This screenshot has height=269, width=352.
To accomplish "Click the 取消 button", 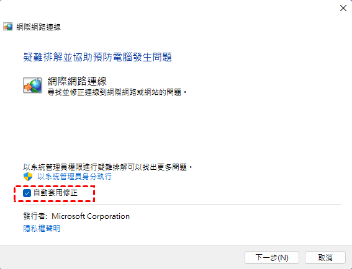I will pyautogui.click(x=325, y=258).
